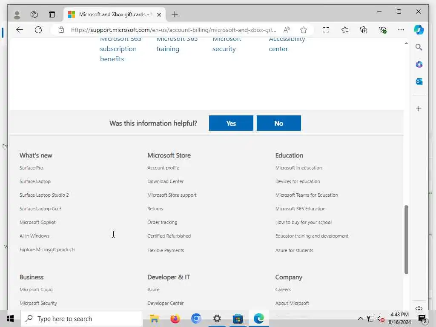Screen dimensions: 436x327
Task: Open the notification center icon
Action: (x=422, y=318)
